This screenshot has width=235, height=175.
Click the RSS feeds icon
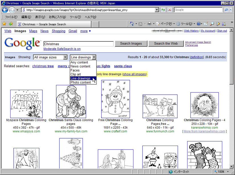pyautogui.click(x=141, y=24)
